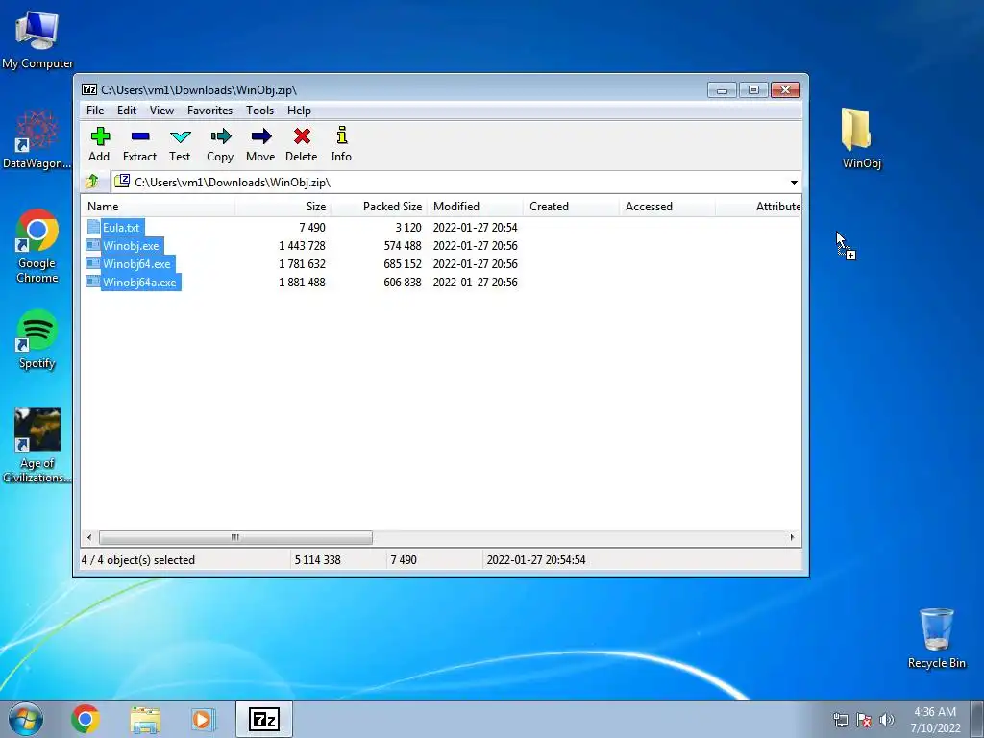Image resolution: width=984 pixels, height=738 pixels.
Task: Click the Action Center flag icon
Action: pos(864,720)
